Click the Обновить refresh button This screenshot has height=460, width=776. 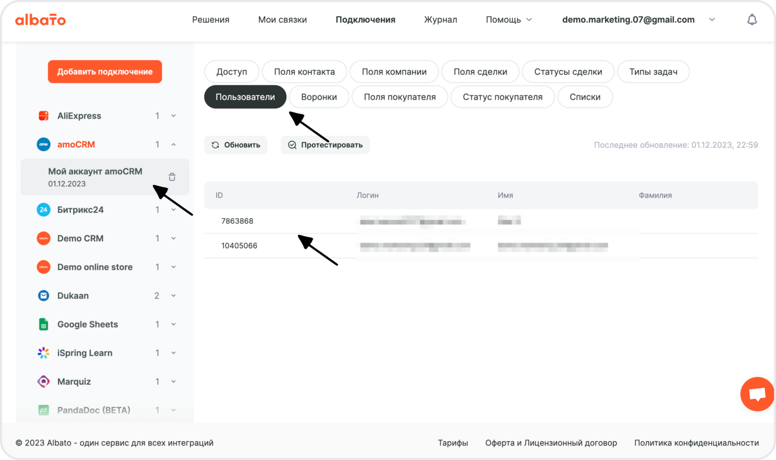point(236,145)
